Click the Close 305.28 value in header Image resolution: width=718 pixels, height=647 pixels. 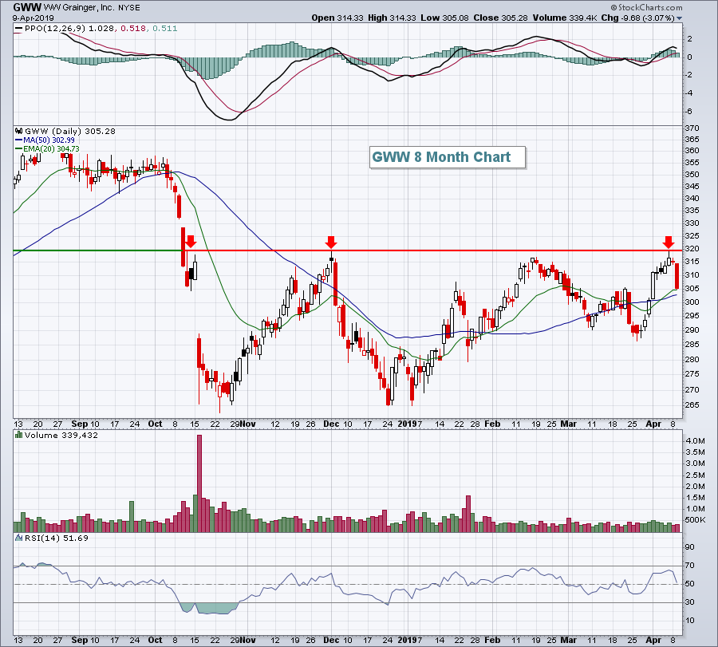click(x=500, y=18)
